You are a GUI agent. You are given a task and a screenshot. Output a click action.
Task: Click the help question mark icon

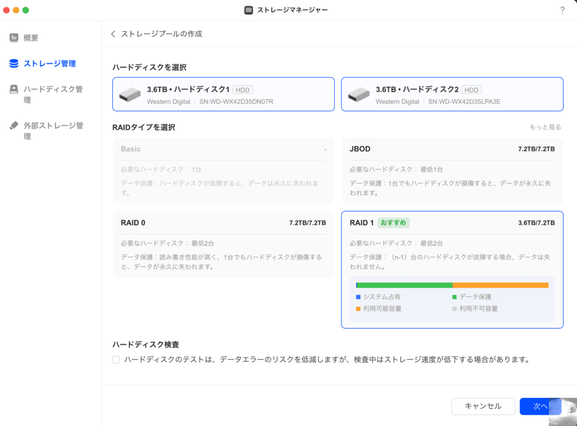[562, 10]
